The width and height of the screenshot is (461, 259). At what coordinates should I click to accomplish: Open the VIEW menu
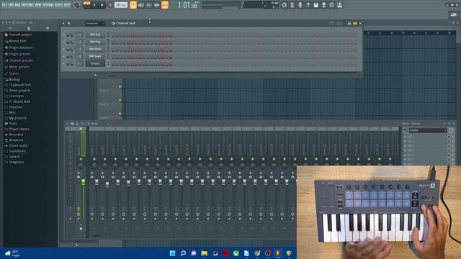(x=38, y=5)
